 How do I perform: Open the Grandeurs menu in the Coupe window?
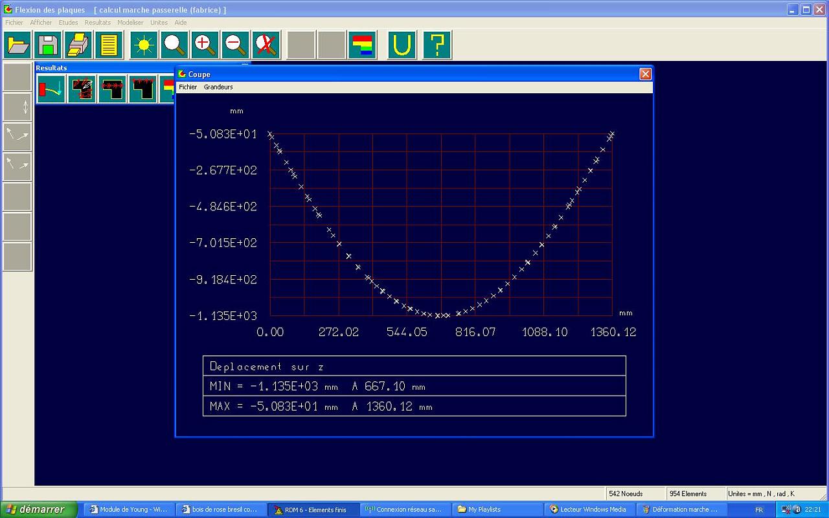click(218, 87)
